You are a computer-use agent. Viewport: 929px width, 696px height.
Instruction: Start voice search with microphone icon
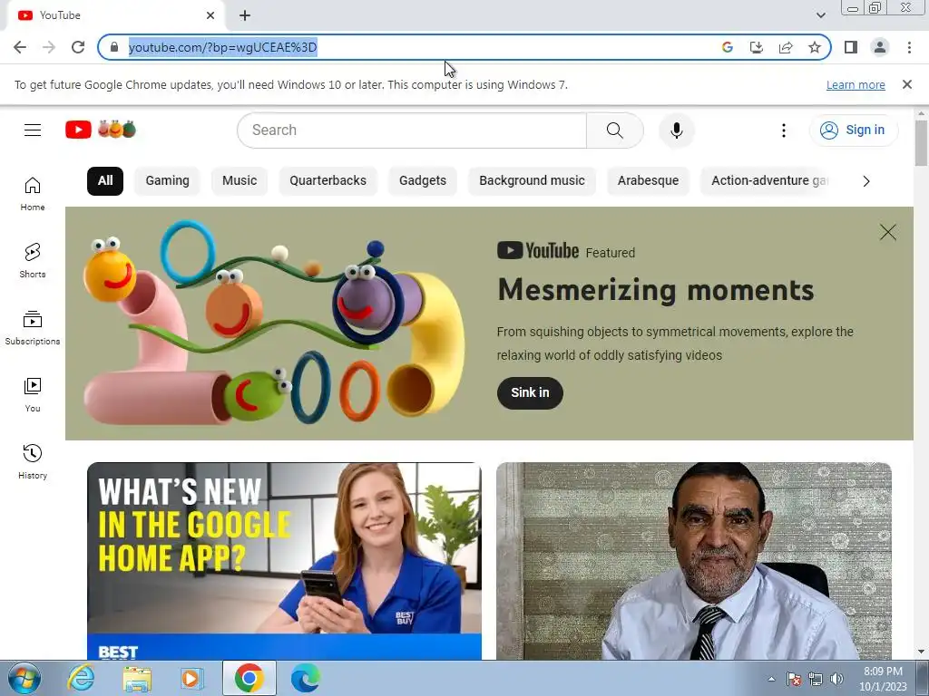pos(676,130)
